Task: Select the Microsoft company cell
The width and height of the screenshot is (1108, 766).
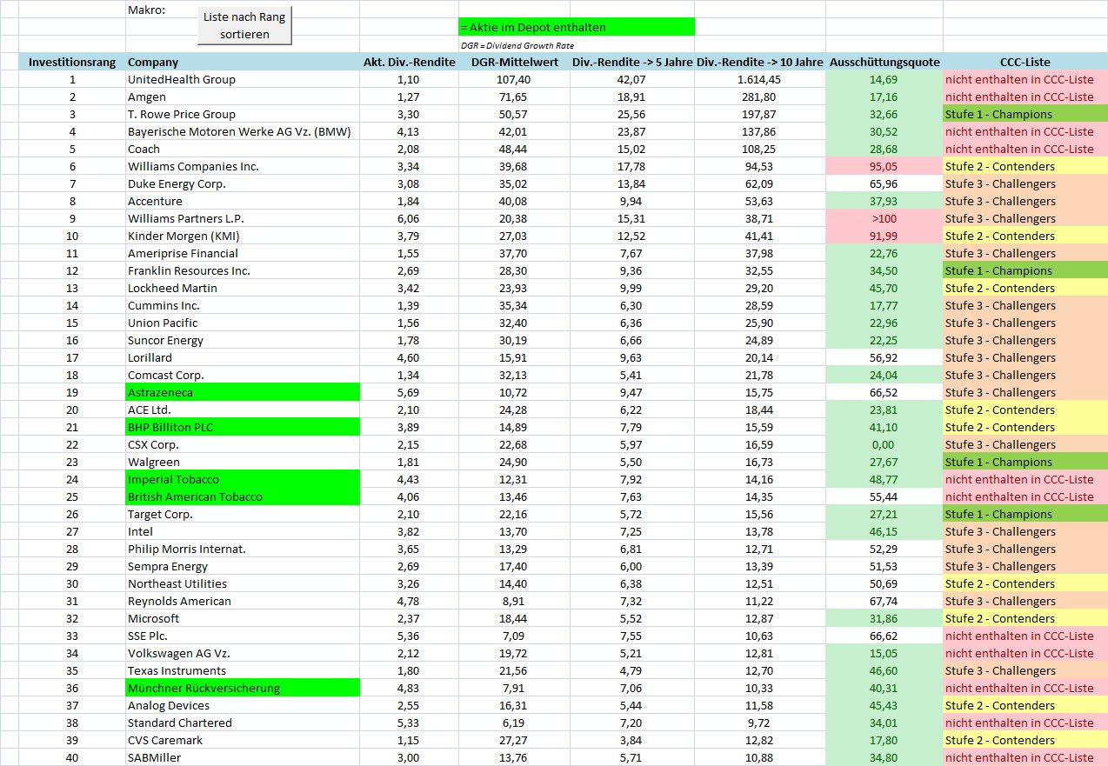Action: point(243,618)
